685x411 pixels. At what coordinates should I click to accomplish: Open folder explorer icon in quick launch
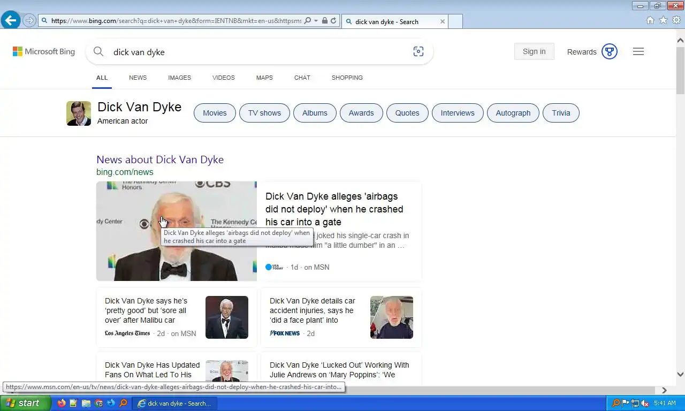click(x=86, y=403)
